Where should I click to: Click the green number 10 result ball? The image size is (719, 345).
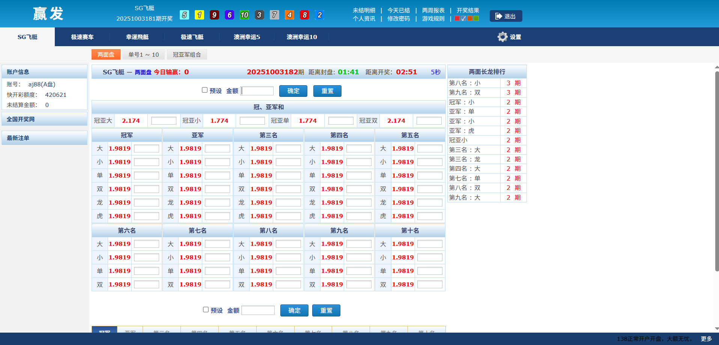coord(244,15)
